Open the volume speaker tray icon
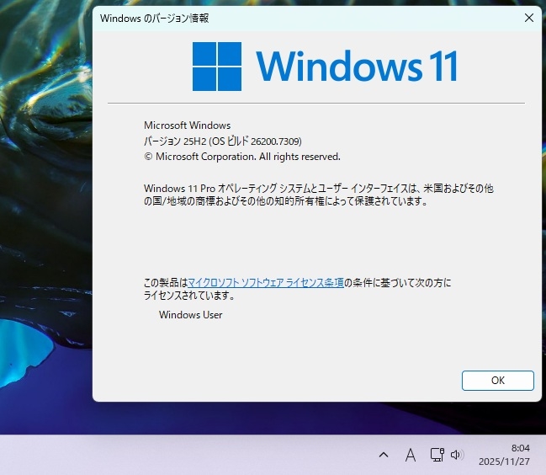The width and height of the screenshot is (546, 475). 457,455
